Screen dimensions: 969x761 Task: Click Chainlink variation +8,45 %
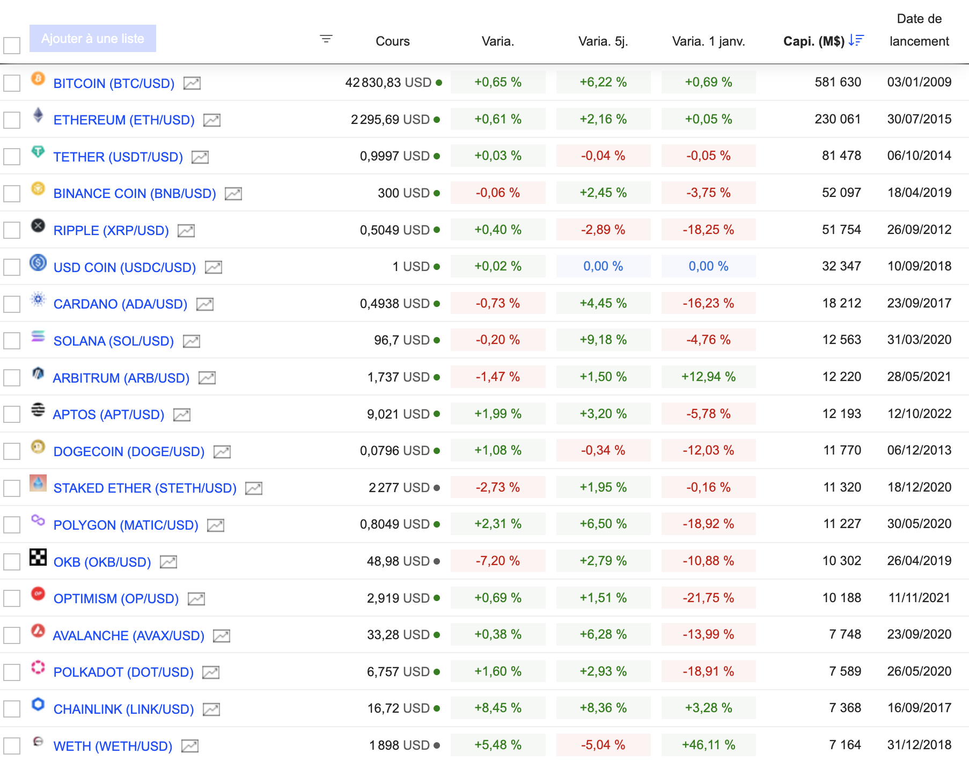(498, 708)
